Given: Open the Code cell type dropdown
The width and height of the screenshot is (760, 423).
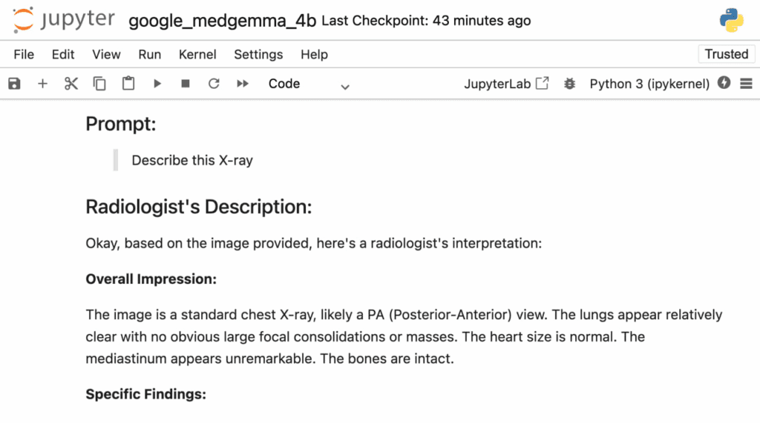Looking at the screenshot, I should click(x=308, y=84).
